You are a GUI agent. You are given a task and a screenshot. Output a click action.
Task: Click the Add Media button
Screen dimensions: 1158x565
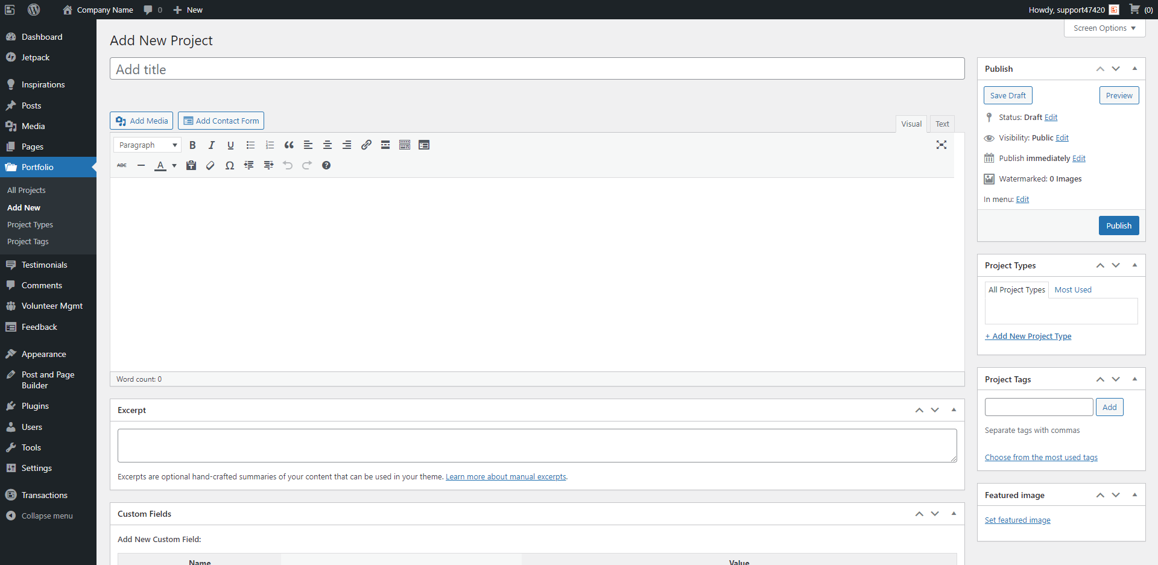142,121
